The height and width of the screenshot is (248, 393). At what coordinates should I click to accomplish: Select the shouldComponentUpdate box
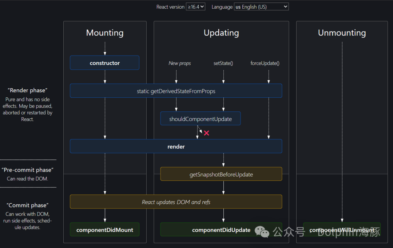coord(201,118)
